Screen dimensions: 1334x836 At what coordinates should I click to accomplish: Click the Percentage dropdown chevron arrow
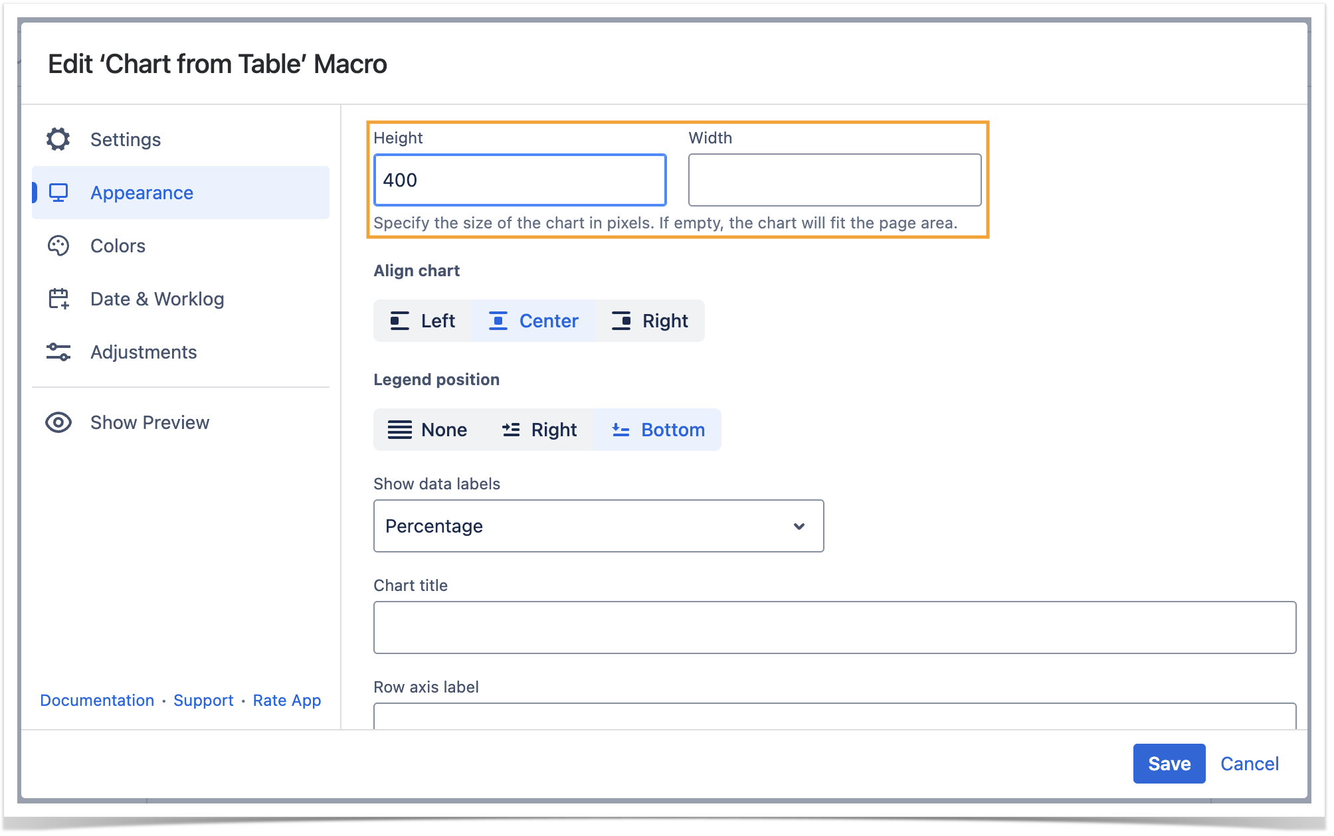[799, 526]
